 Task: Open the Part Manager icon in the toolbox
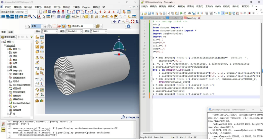coord(42,37)
